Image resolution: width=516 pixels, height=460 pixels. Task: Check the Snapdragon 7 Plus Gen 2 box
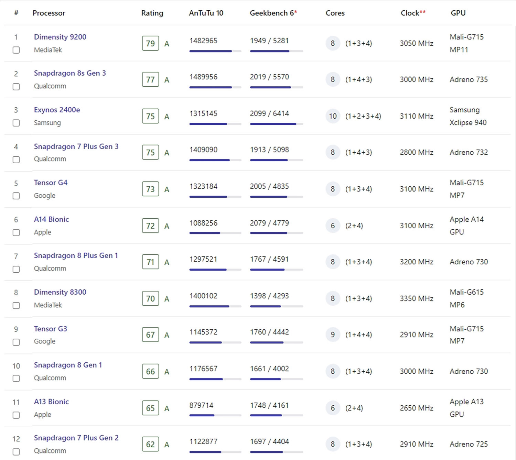click(16, 452)
